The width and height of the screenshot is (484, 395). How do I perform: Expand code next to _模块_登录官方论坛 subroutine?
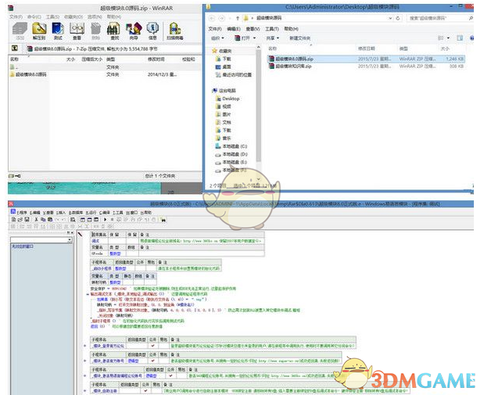pos(85,346)
